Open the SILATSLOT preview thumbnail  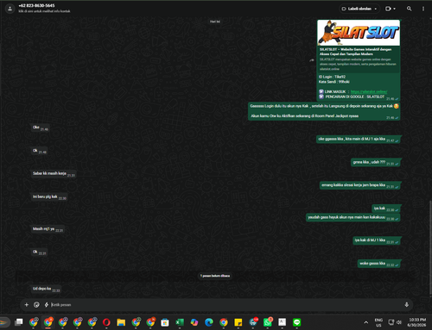point(359,33)
